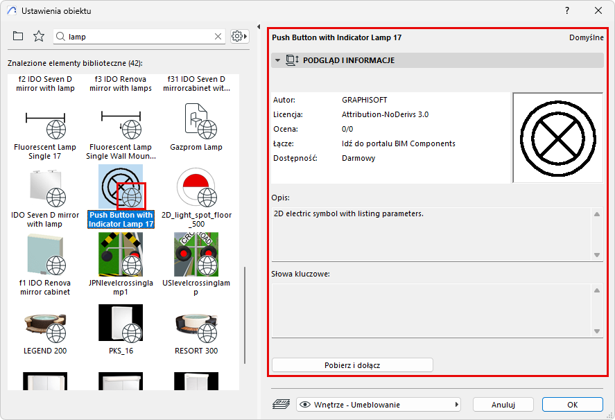Select the Gazprom Lamp object icon
This screenshot has height=420, width=615.
[x=200, y=121]
